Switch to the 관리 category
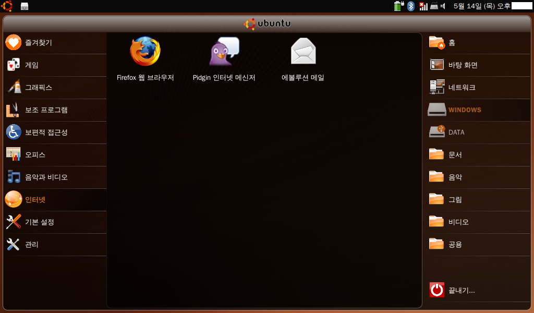This screenshot has height=313, width=534. [x=55, y=245]
